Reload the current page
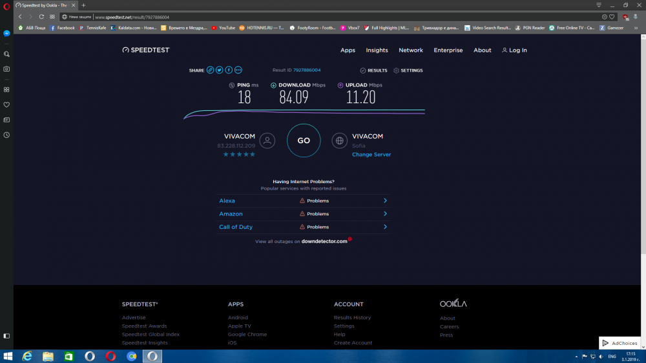646x363 pixels. pos(41,17)
